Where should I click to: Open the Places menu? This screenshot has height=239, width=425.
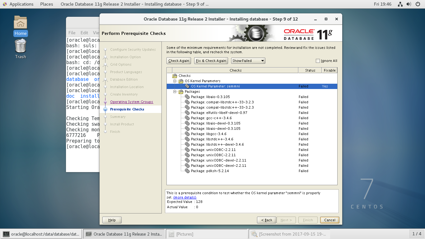47,4
